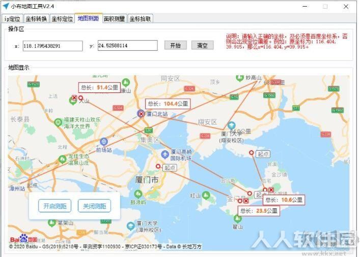Click the 前场站 station icon
Image resolution: width=360 pixels, height=257 pixels.
[104, 142]
